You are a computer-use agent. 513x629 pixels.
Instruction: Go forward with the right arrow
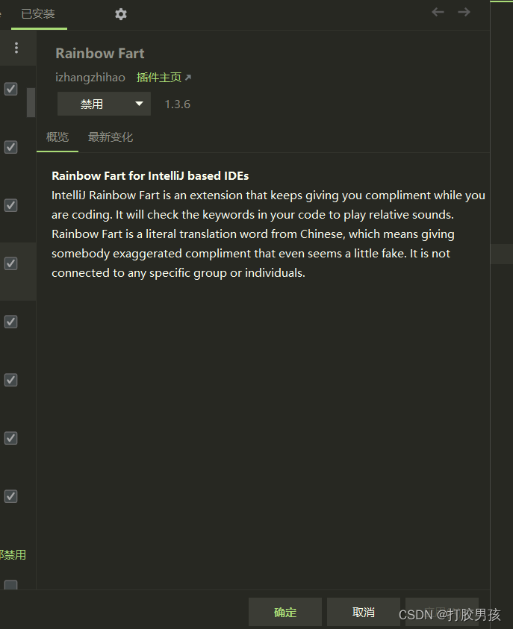(x=464, y=12)
